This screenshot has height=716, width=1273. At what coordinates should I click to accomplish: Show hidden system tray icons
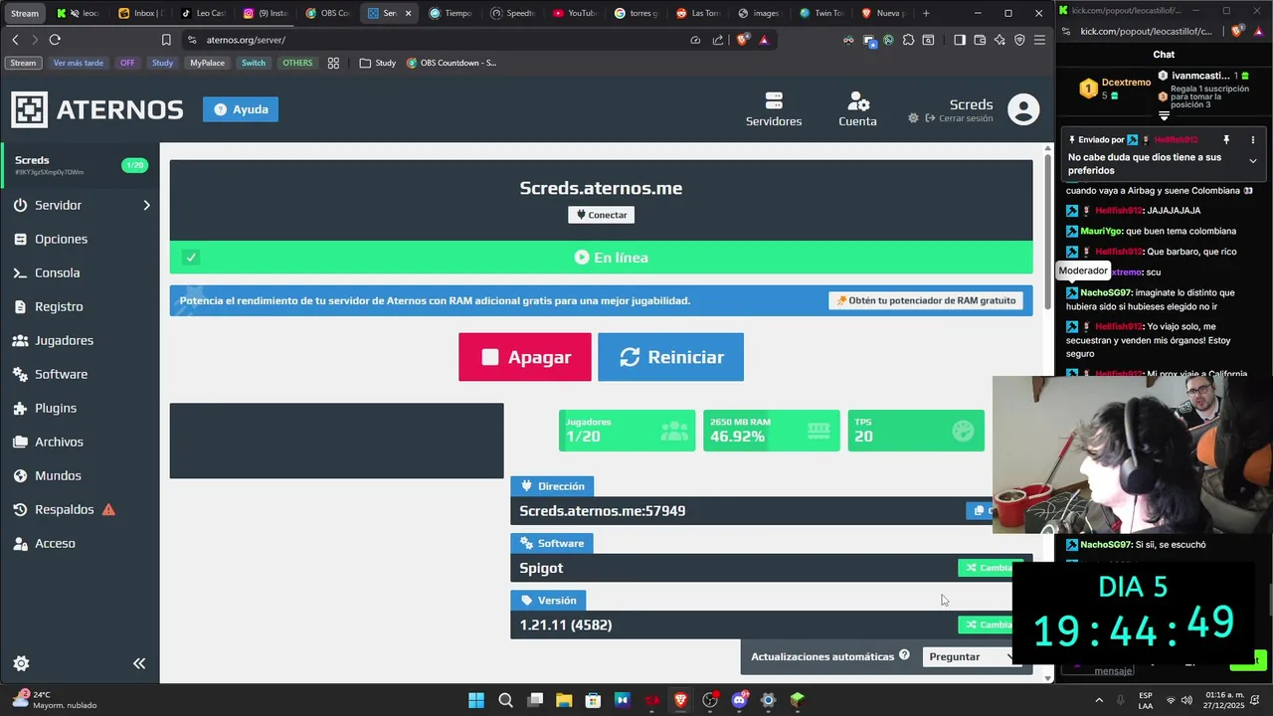1098,700
